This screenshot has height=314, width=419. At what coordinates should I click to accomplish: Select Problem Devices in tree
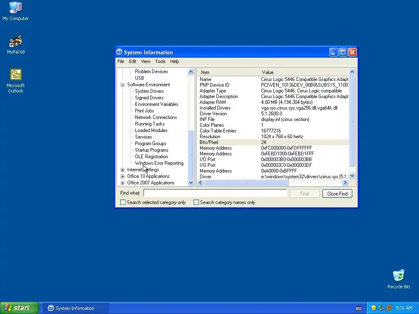click(x=151, y=72)
